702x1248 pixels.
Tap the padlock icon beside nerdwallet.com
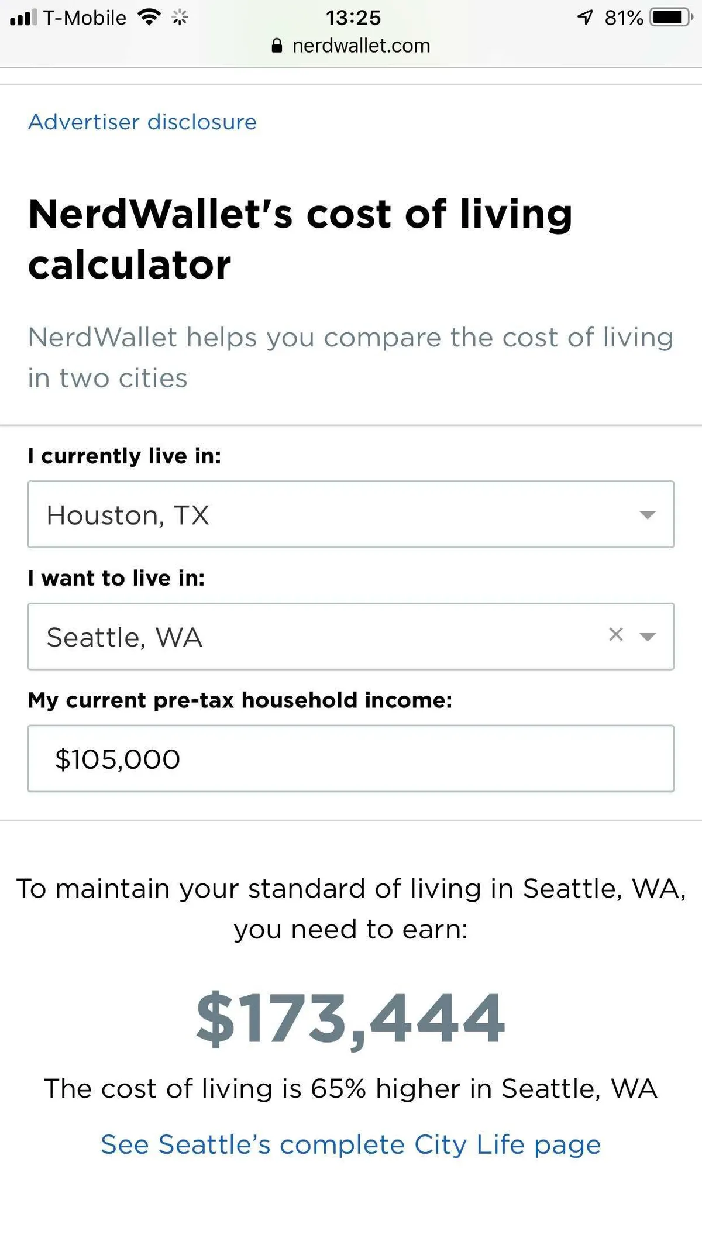(x=277, y=46)
